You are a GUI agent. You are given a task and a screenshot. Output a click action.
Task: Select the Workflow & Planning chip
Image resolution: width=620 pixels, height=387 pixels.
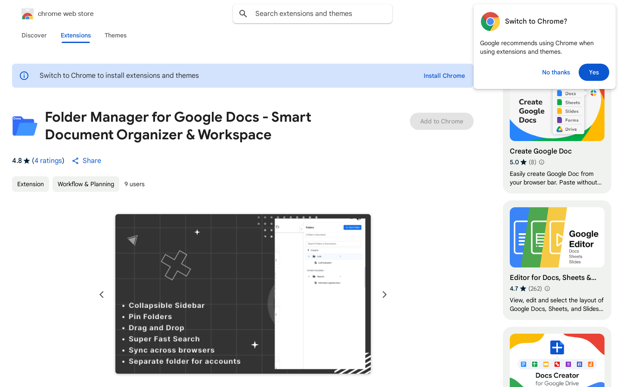point(86,184)
